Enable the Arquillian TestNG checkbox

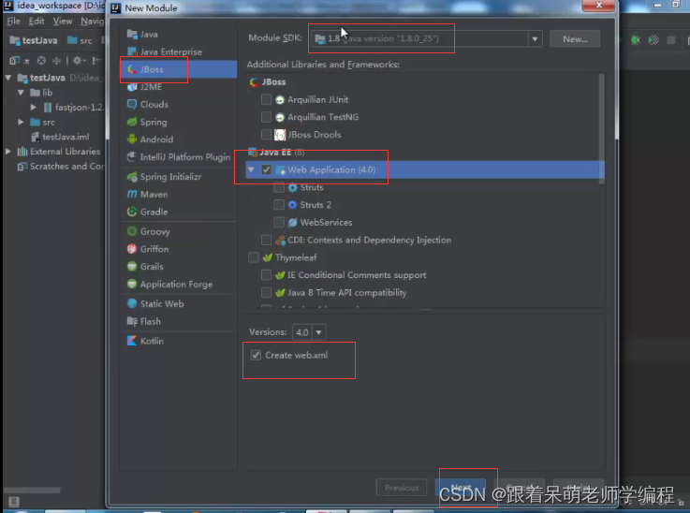(x=266, y=117)
